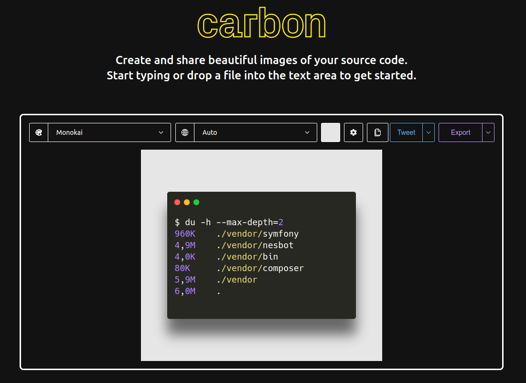Expand the Tweet dropdown arrow

point(429,132)
